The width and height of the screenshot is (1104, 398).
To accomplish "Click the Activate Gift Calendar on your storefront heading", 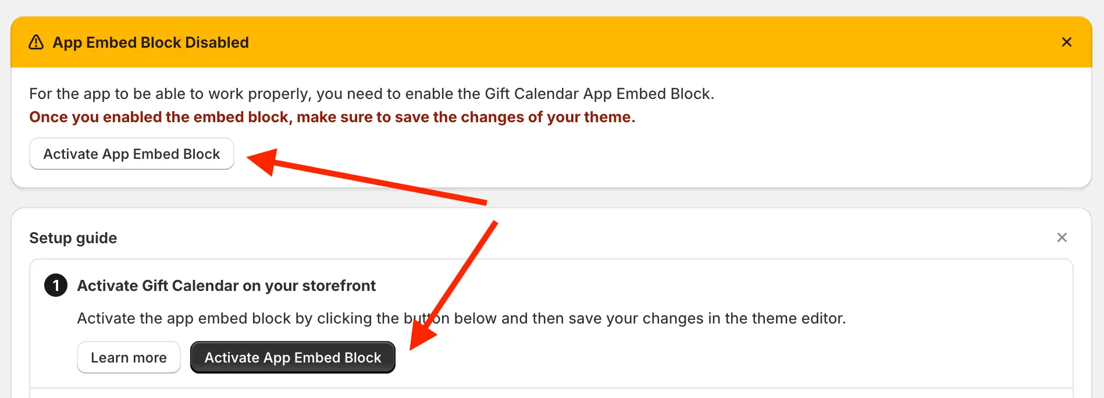I will 226,286.
